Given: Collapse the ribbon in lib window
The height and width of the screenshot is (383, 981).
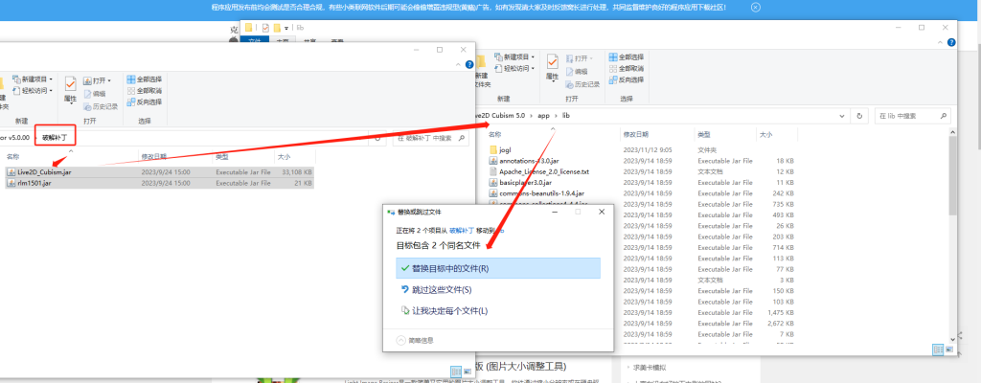Looking at the screenshot, I should coord(939,42).
